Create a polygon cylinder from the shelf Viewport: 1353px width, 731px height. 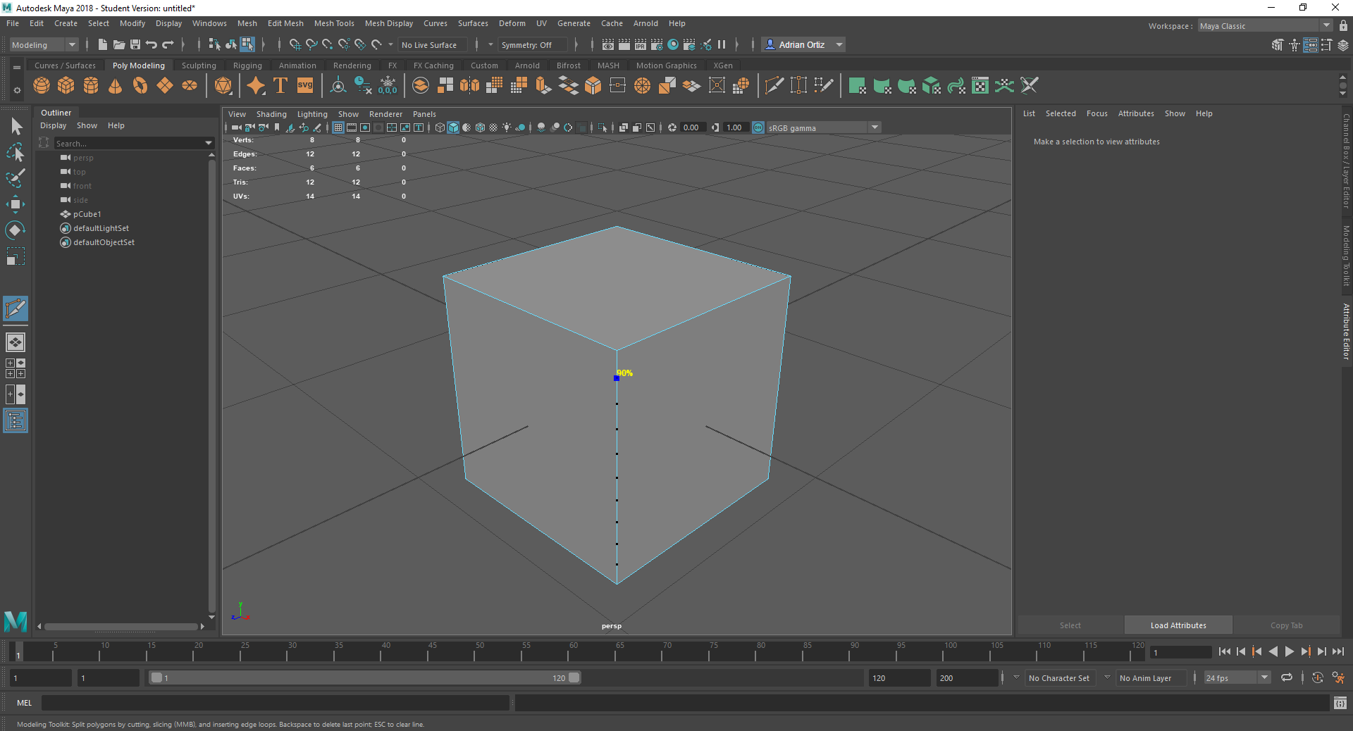[x=91, y=86]
